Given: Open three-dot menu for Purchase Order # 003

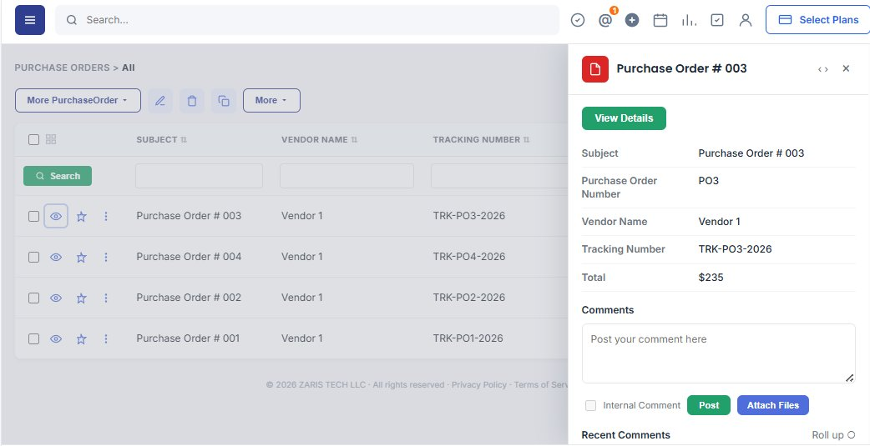Looking at the screenshot, I should (106, 216).
